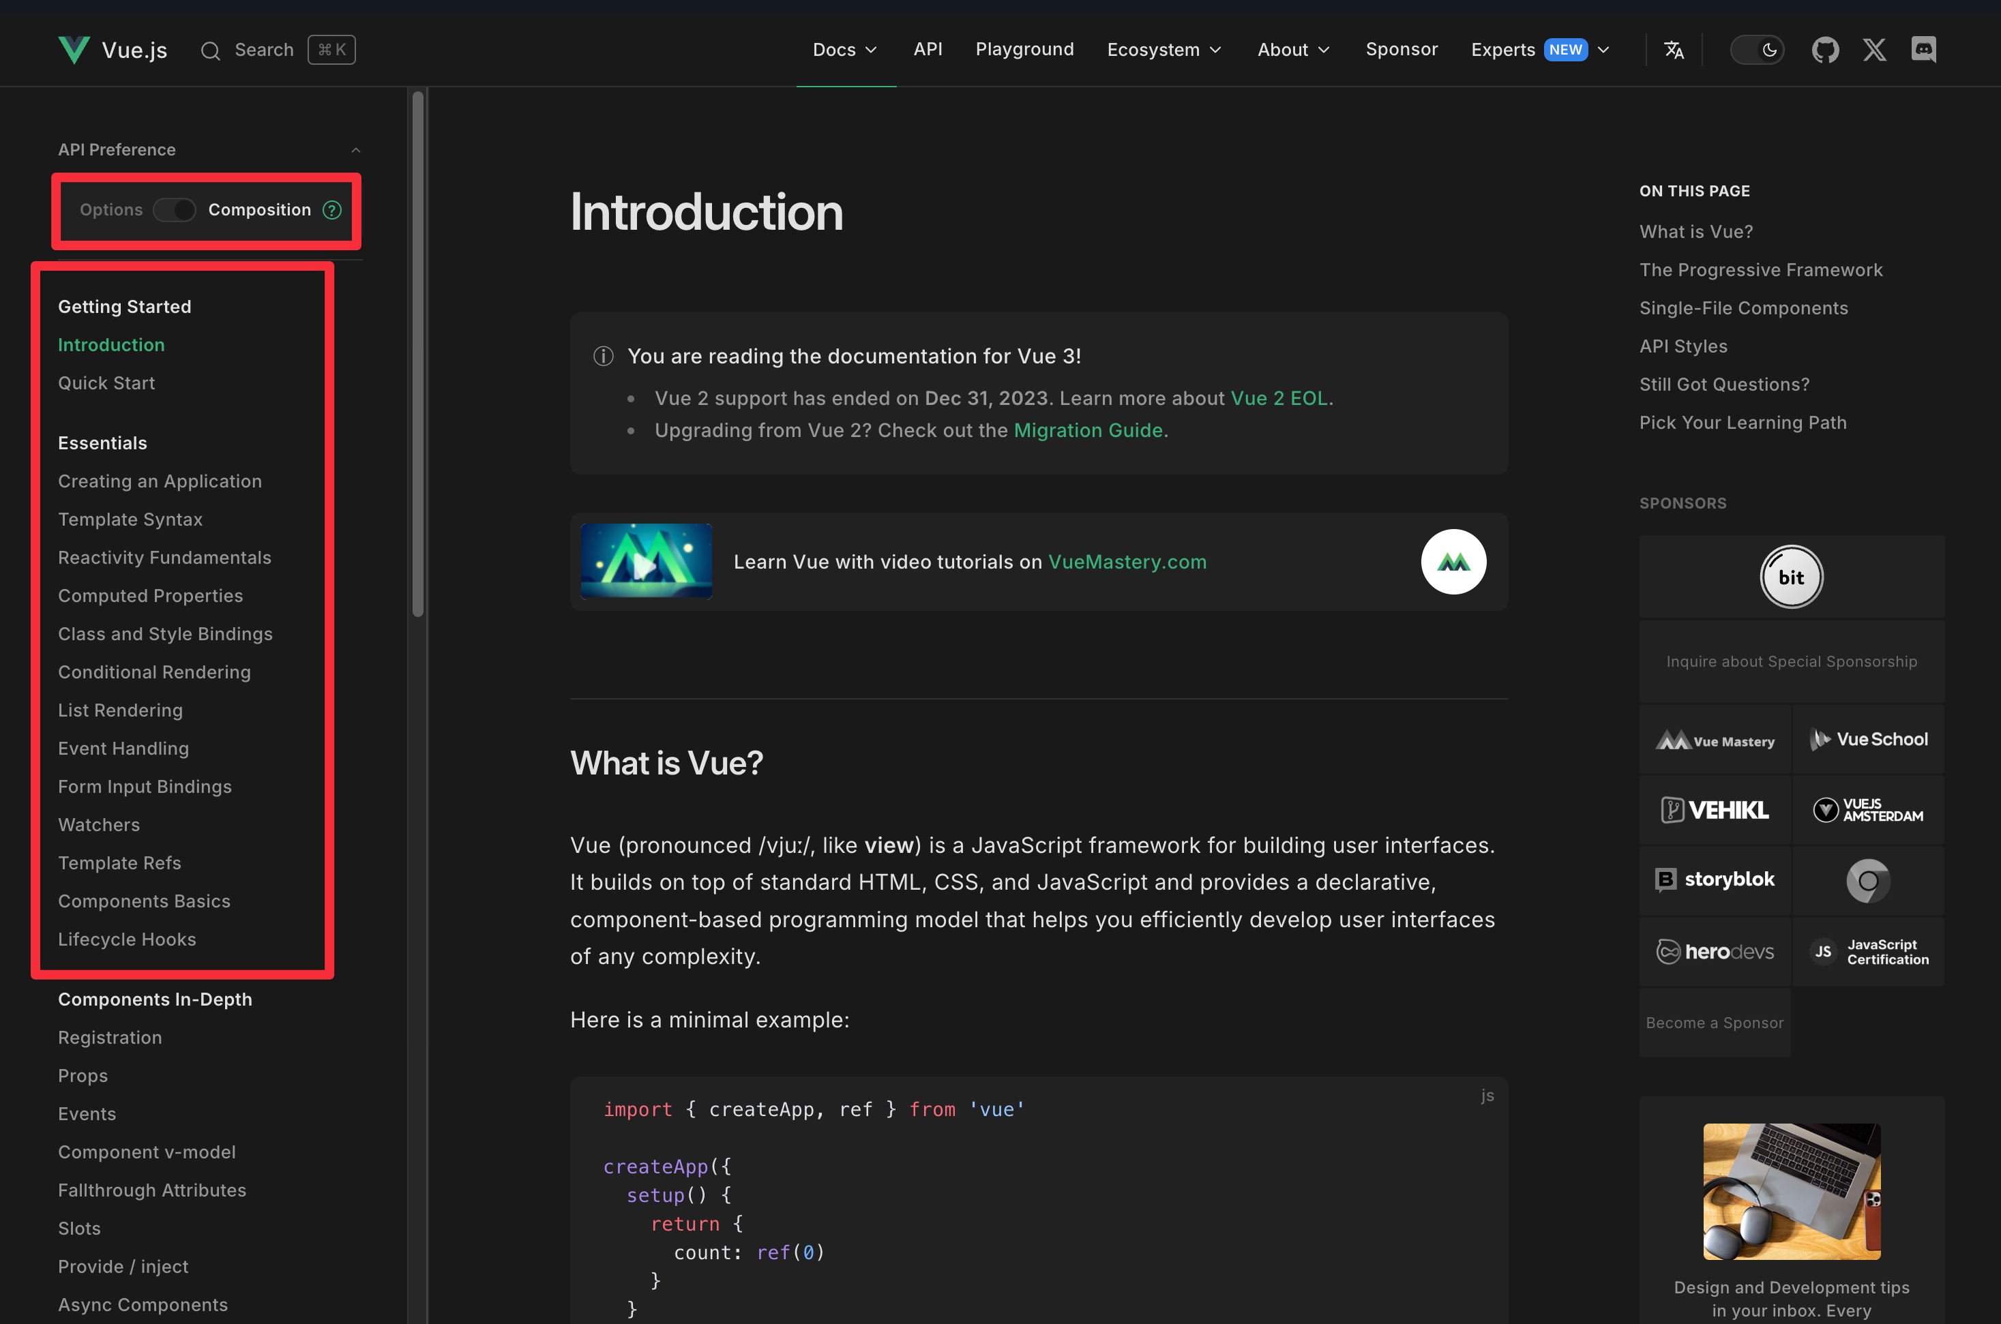Open the bit sponsor logo
2001x1324 pixels.
point(1792,577)
